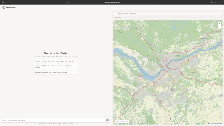Select the best neighborhoods for students suggestion

tap(56, 72)
